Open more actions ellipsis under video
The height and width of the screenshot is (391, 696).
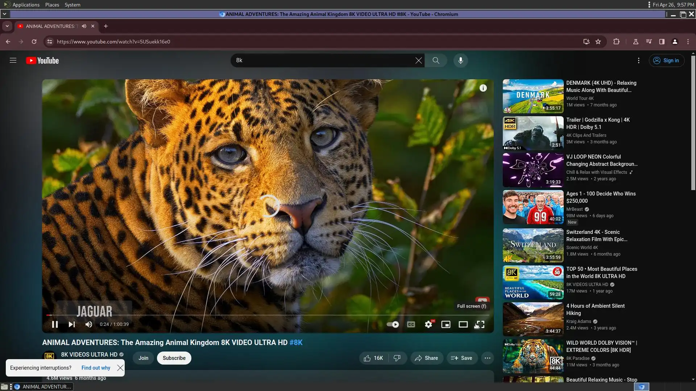pos(487,358)
